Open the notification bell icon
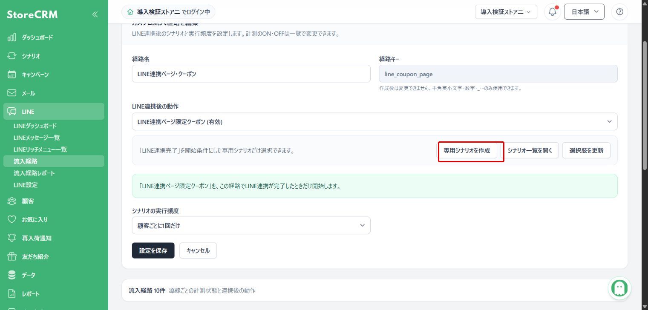 [x=553, y=12]
